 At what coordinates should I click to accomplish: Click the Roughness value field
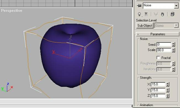click(164, 64)
